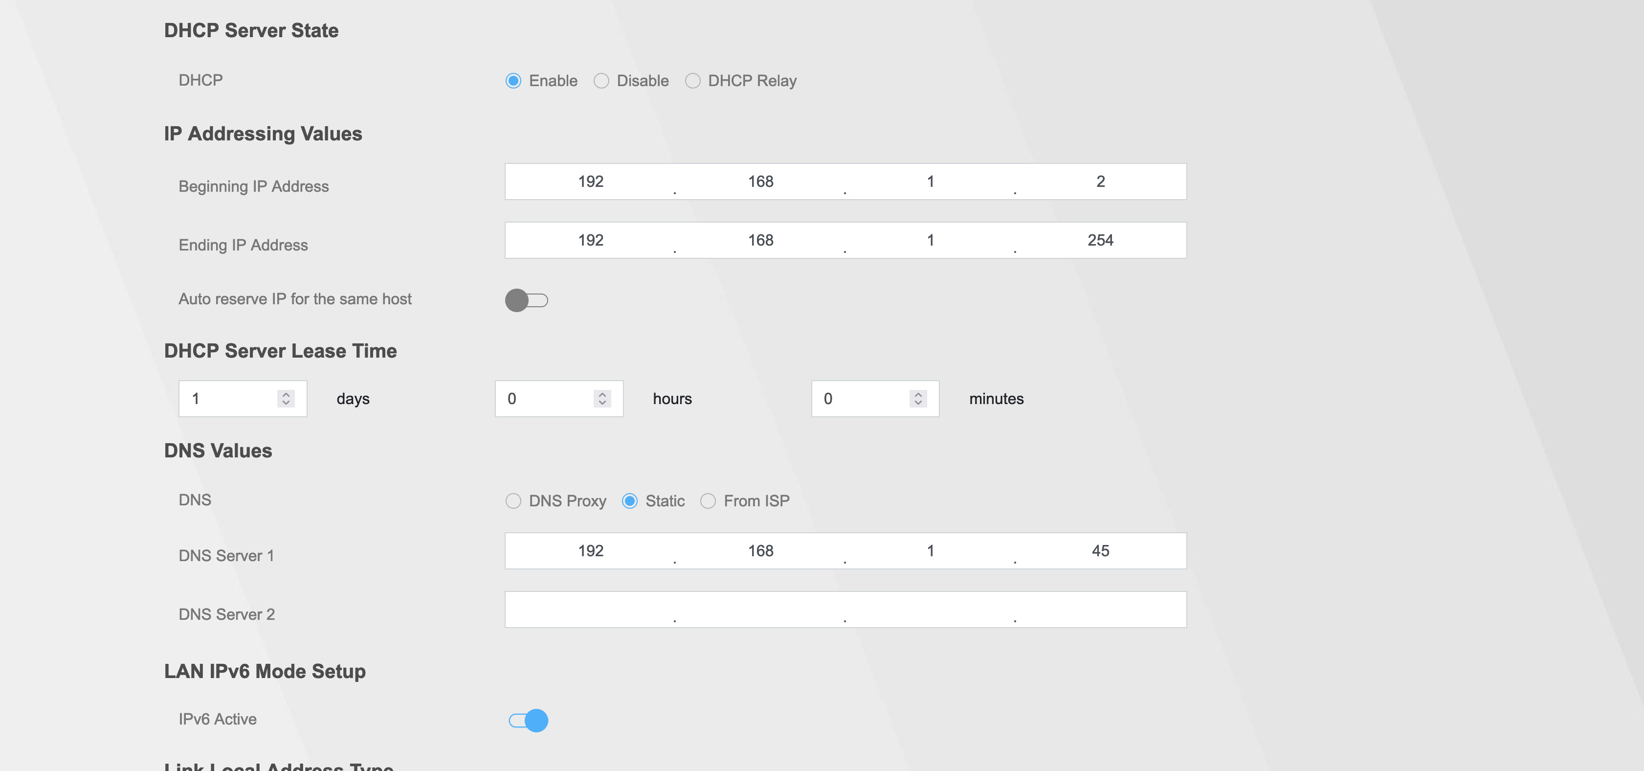Image resolution: width=1644 pixels, height=771 pixels.
Task: Edit last octet of DNS Server 1
Action: 1100,551
